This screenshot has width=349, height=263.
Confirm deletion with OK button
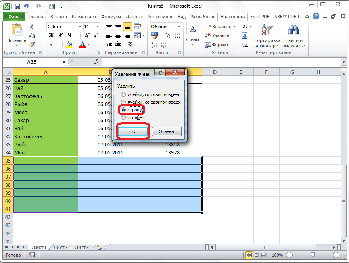pyautogui.click(x=132, y=131)
